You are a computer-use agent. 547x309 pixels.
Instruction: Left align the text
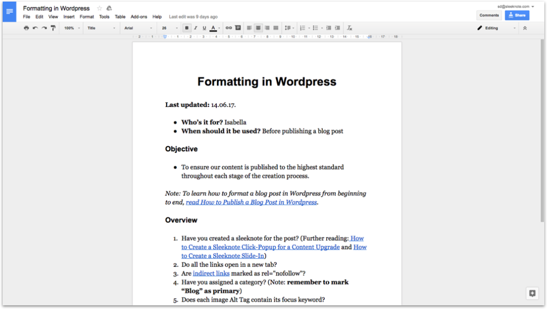249,28
